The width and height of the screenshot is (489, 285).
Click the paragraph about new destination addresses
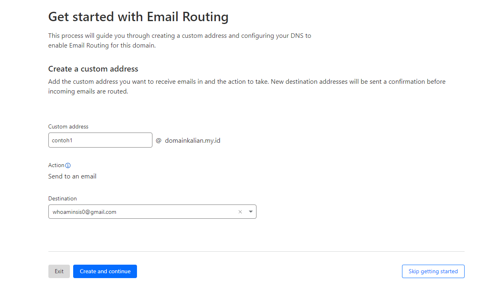tap(247, 86)
